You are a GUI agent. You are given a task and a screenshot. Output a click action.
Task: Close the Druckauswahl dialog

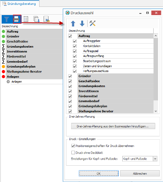tap(156, 13)
